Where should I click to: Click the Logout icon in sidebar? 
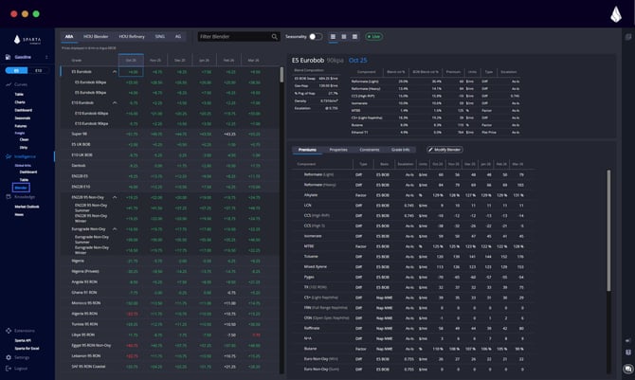(x=8, y=367)
